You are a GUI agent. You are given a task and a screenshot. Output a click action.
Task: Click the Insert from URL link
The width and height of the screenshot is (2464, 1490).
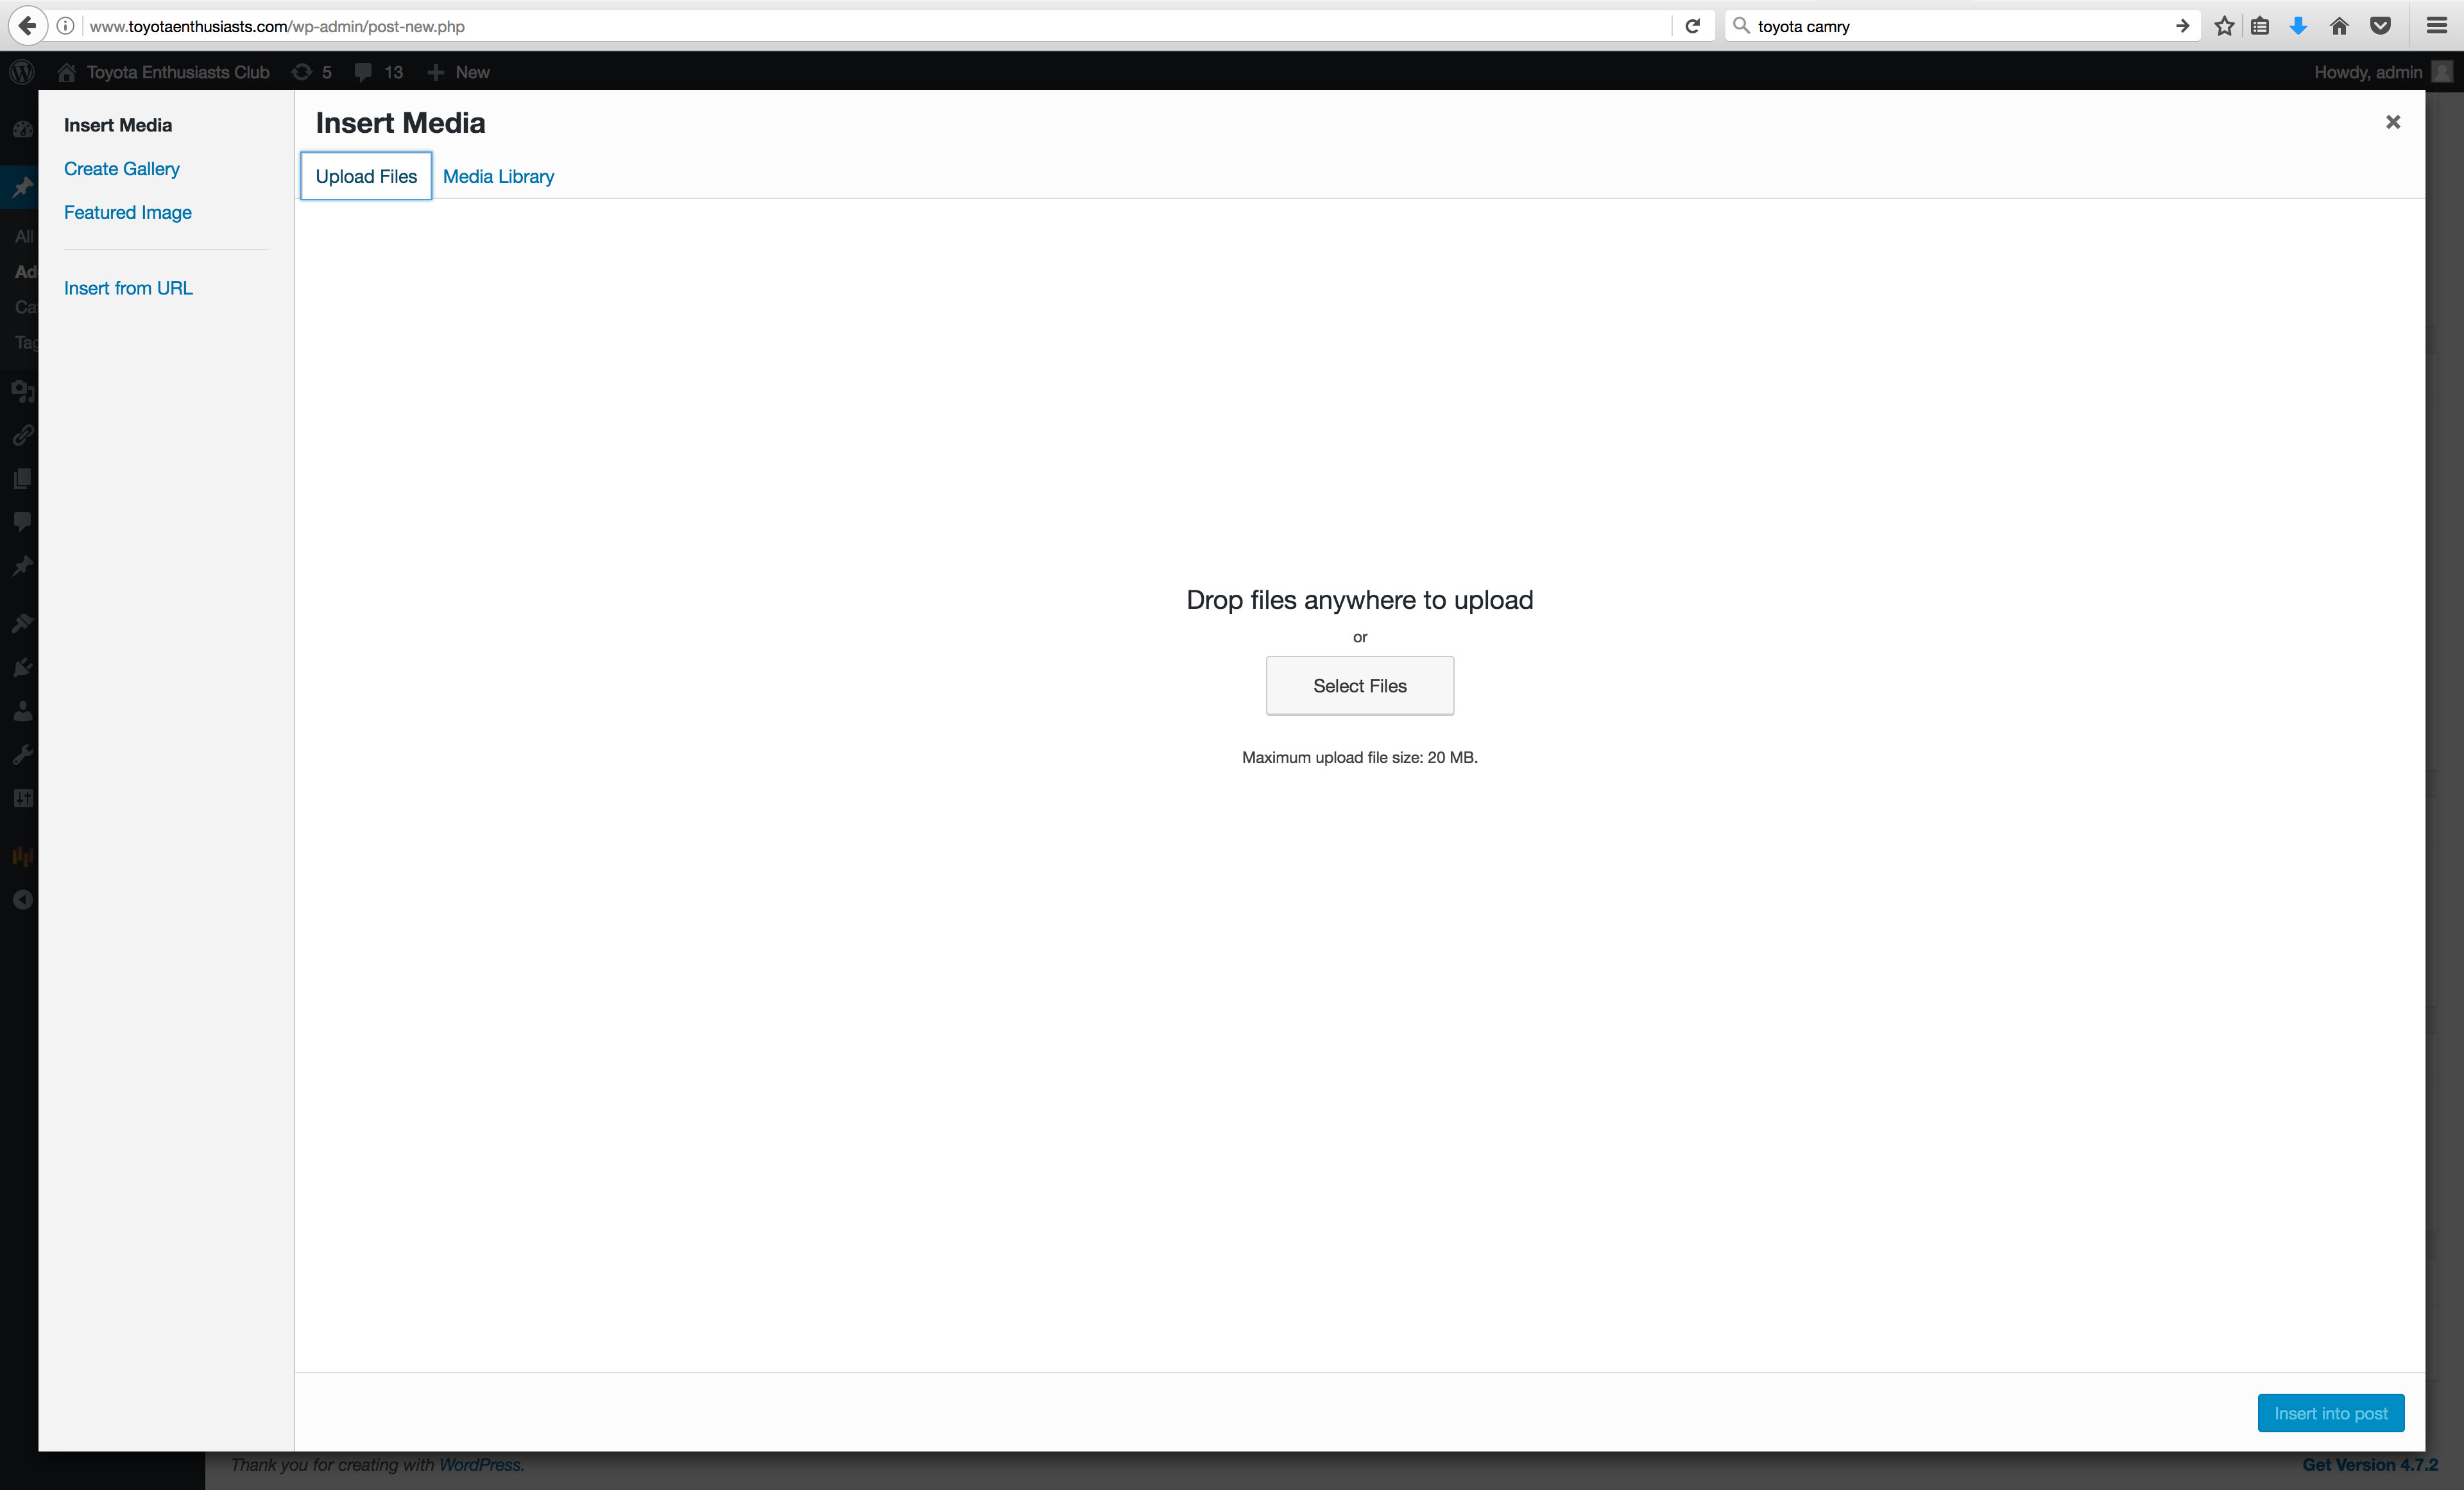click(128, 288)
